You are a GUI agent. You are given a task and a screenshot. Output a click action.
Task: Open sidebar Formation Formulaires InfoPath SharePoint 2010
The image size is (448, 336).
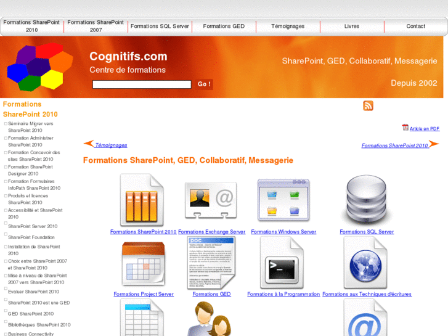pyautogui.click(x=34, y=185)
